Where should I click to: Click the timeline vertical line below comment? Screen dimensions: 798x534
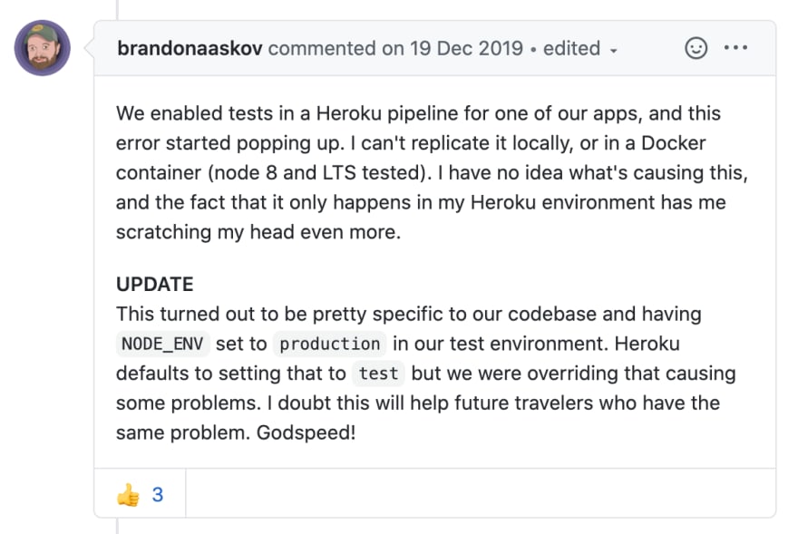coord(117,526)
